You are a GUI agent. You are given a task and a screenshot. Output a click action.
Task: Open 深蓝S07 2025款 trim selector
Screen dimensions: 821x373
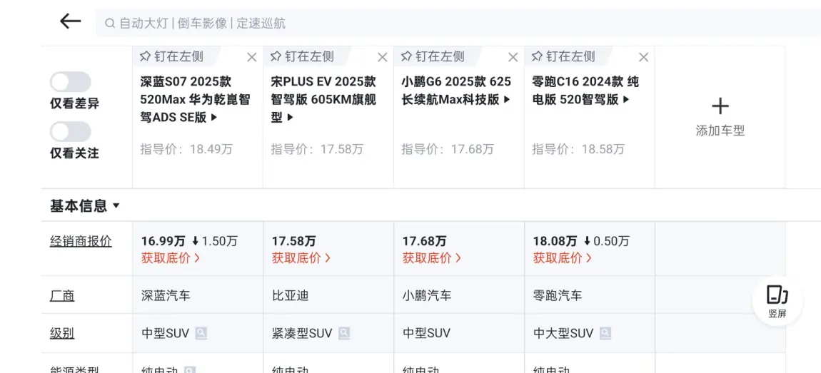pos(195,99)
